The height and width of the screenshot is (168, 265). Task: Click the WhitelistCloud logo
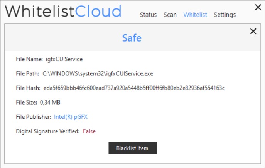[x=63, y=11]
